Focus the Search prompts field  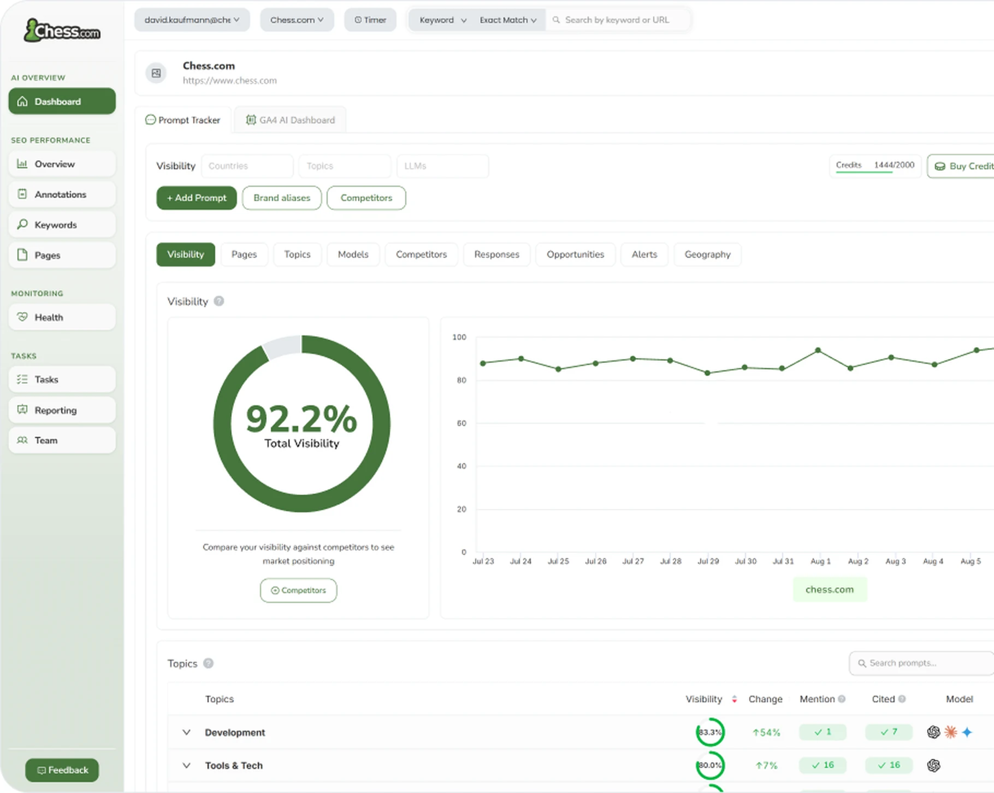(x=922, y=663)
